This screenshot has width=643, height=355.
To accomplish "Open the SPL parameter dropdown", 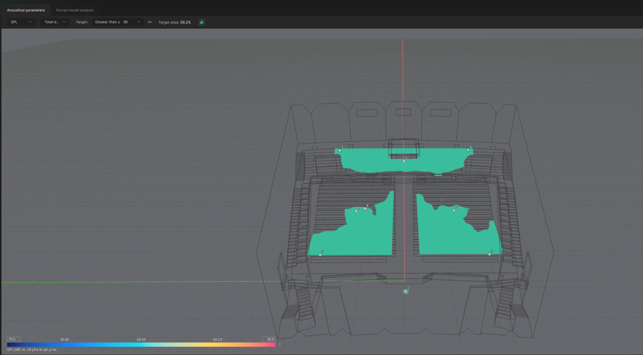I will [21, 22].
